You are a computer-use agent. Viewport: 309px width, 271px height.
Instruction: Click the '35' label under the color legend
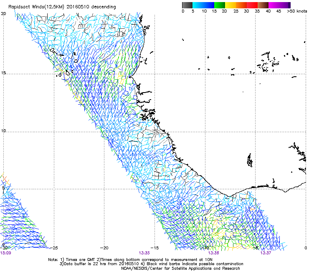tap(257, 11)
